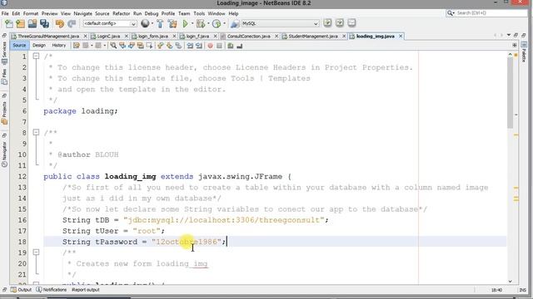Open the Tools menu

coord(199,13)
